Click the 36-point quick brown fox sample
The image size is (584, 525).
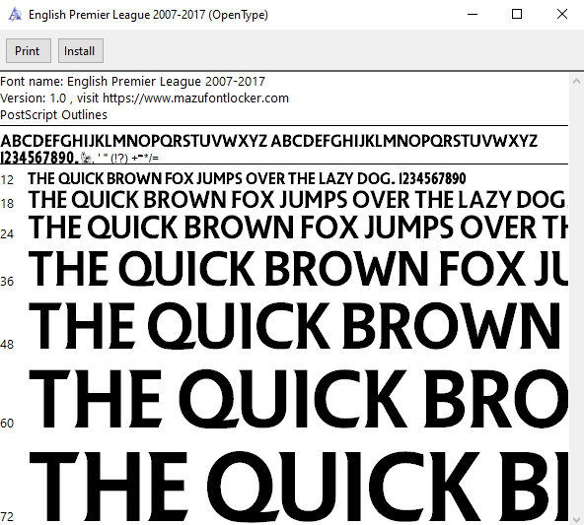[x=298, y=269]
